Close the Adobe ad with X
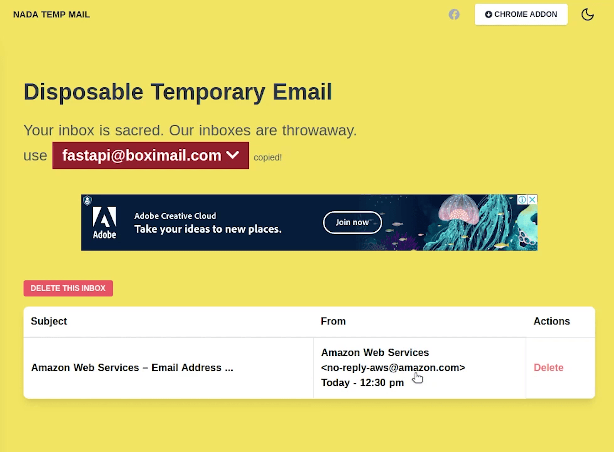The image size is (614, 452). pos(532,200)
